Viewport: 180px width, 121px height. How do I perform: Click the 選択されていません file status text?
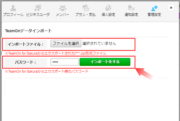pos(99,44)
